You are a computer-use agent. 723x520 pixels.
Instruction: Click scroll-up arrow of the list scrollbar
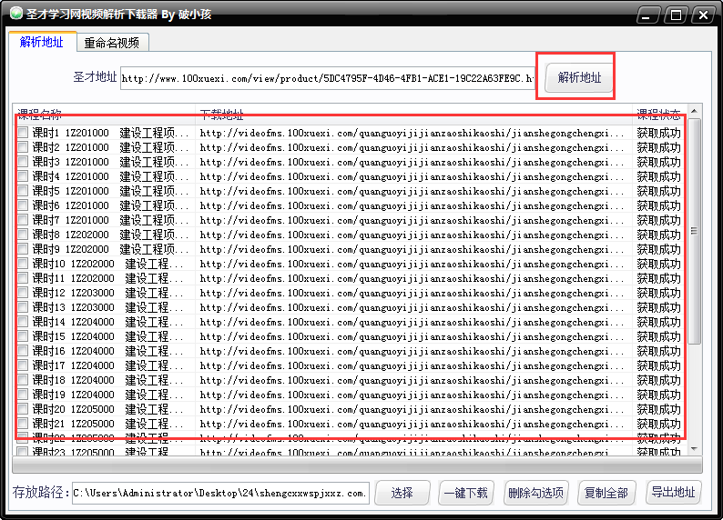coord(695,113)
